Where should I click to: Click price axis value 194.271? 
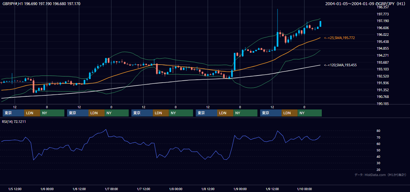point(382,55)
